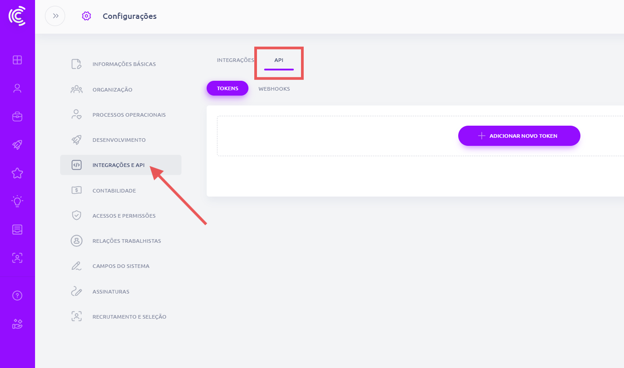Click the Configurações gear icon
624x368 pixels.
click(x=86, y=16)
